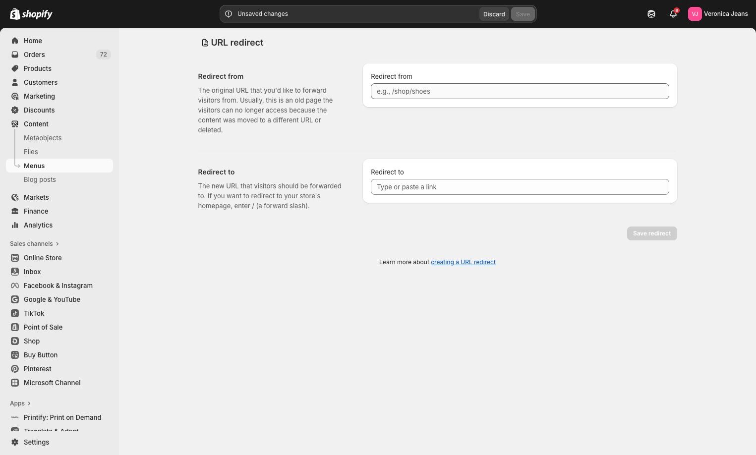Click the Shopify logo

point(31,14)
